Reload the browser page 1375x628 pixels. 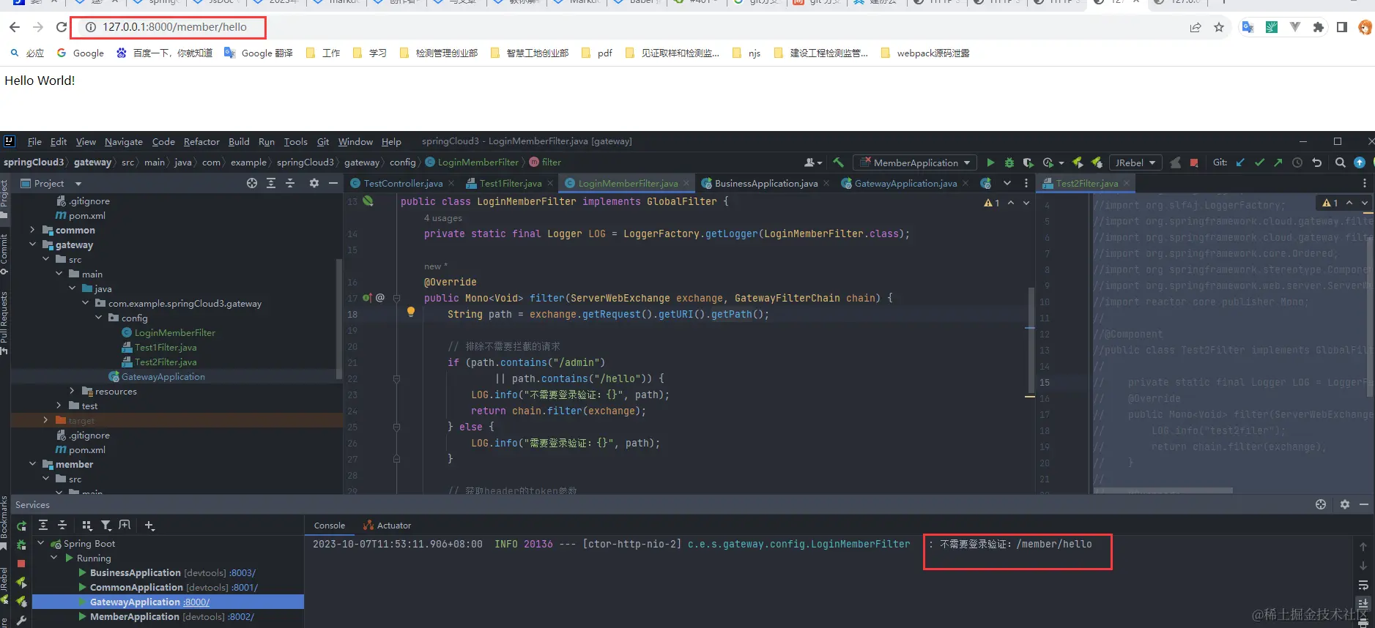(x=62, y=27)
